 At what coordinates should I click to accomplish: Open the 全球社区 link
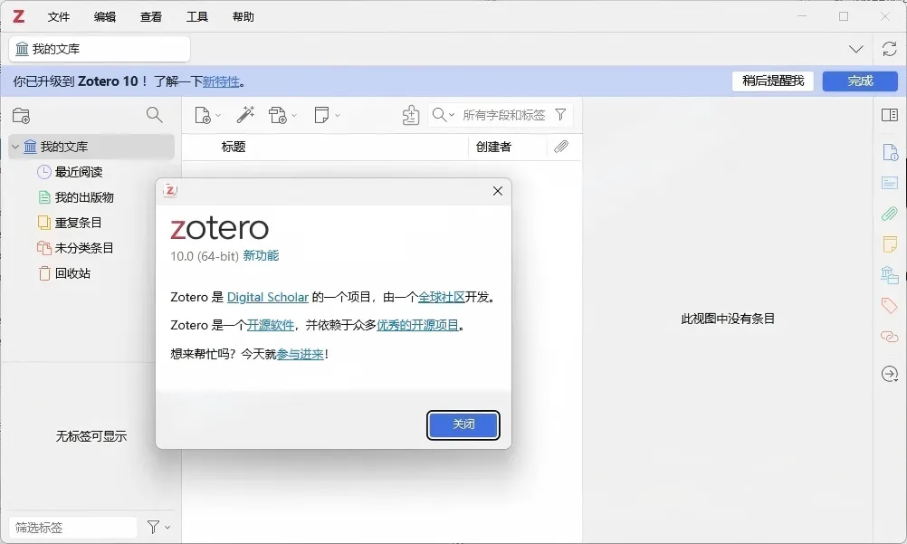coord(442,297)
